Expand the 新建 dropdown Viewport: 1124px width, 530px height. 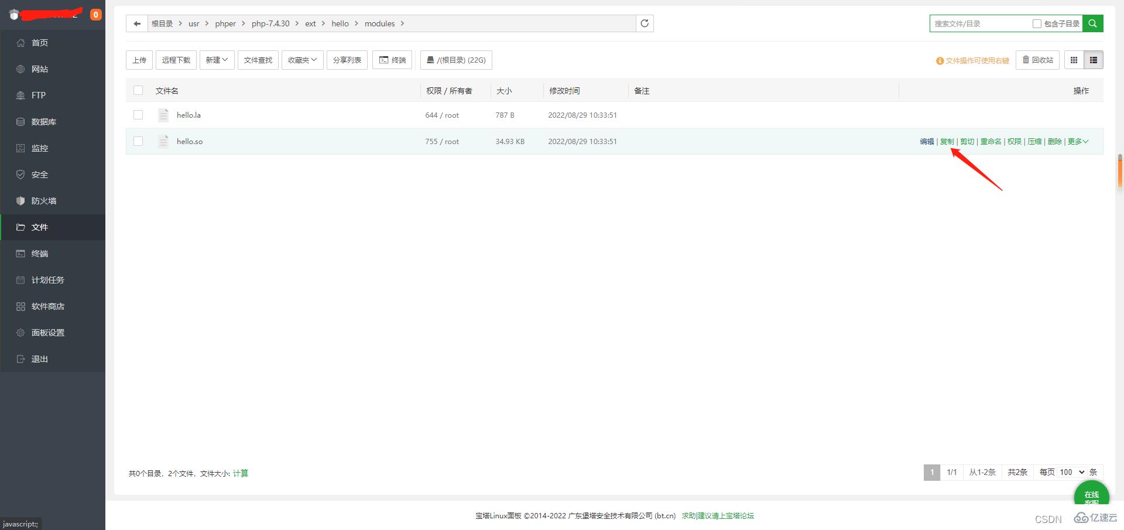pyautogui.click(x=217, y=60)
